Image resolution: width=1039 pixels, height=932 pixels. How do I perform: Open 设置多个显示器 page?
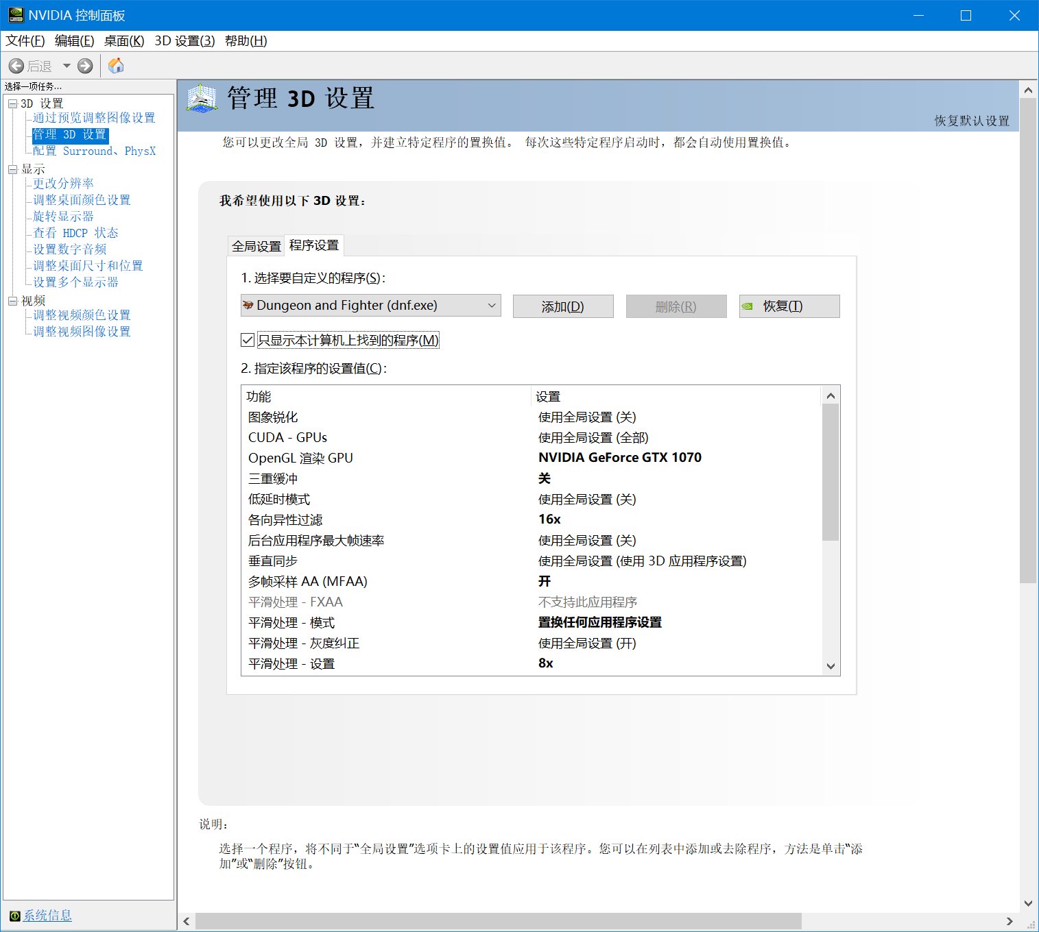[x=75, y=282]
